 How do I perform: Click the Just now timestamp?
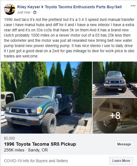(24, 12)
